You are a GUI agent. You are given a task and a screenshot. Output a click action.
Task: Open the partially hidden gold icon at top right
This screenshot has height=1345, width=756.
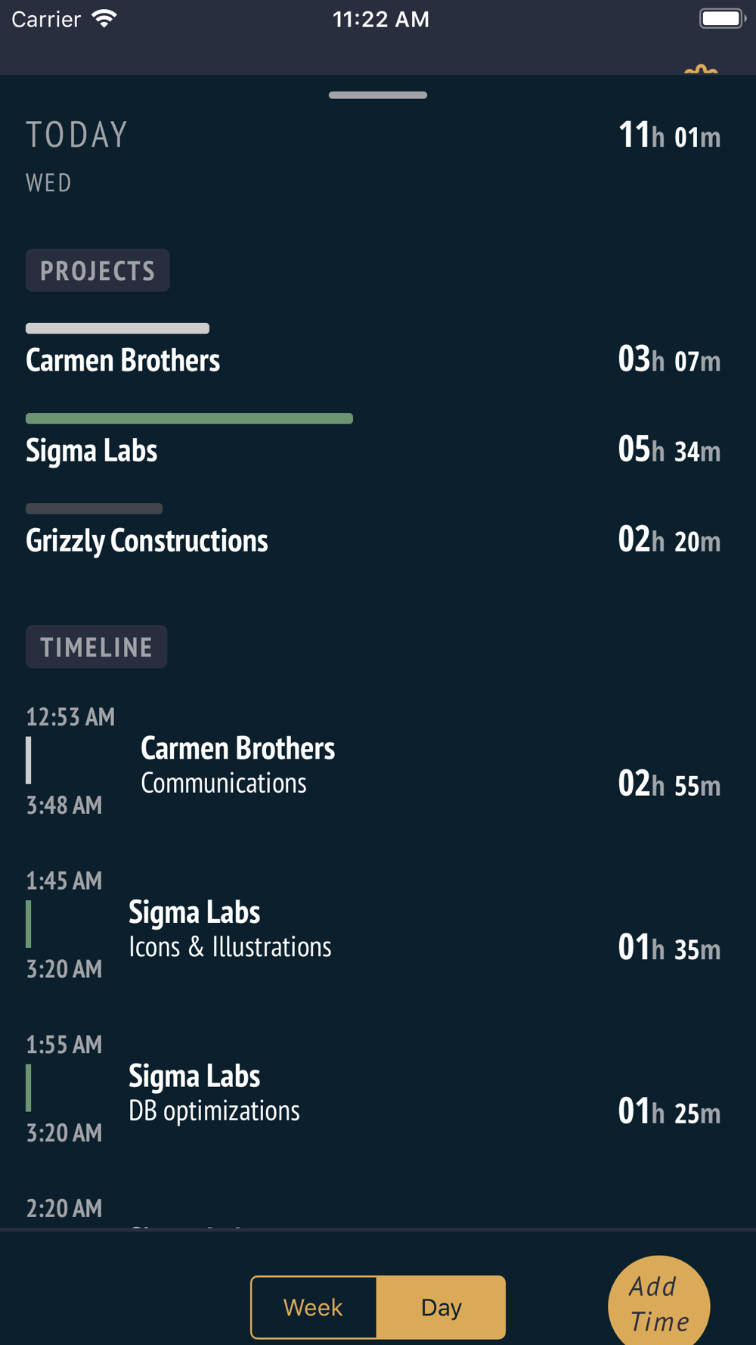[701, 70]
